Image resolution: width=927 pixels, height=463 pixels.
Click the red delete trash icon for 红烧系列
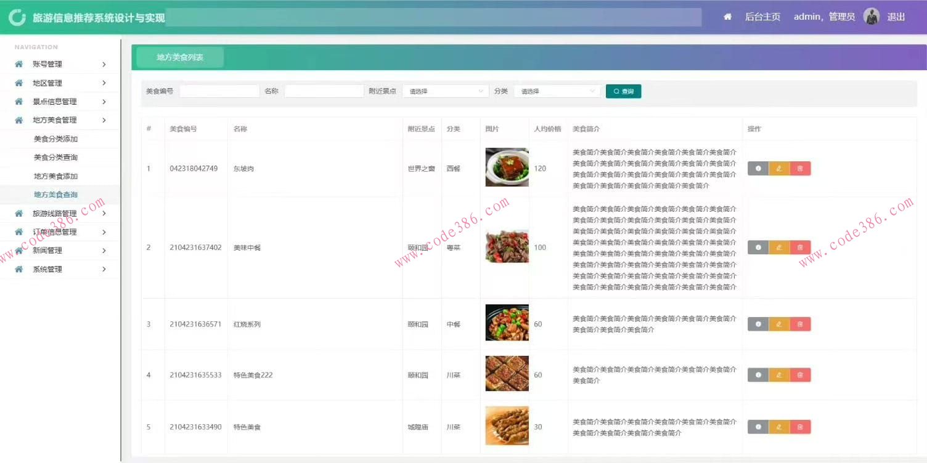(800, 323)
